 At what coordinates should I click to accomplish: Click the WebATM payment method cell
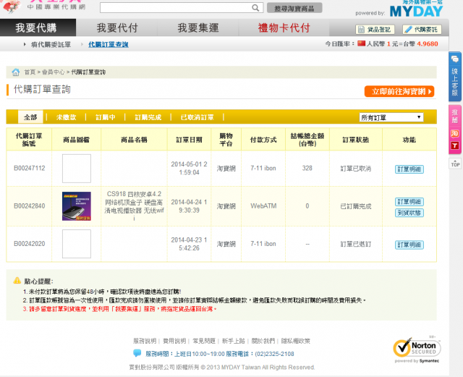263,206
